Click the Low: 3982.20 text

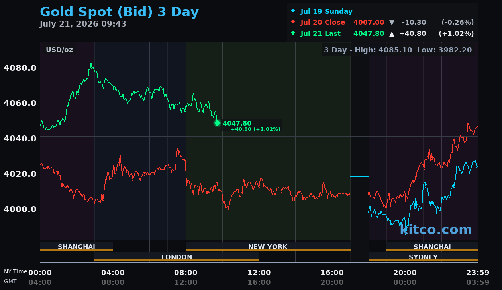pyautogui.click(x=444, y=50)
